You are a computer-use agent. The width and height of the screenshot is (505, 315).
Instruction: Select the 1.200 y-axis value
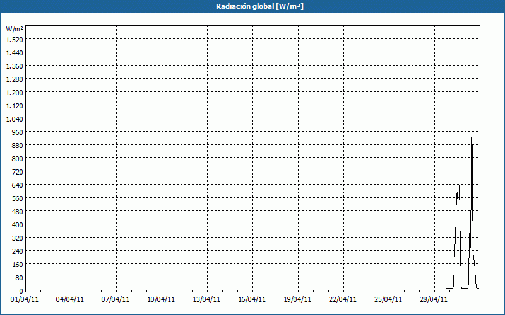pos(15,92)
